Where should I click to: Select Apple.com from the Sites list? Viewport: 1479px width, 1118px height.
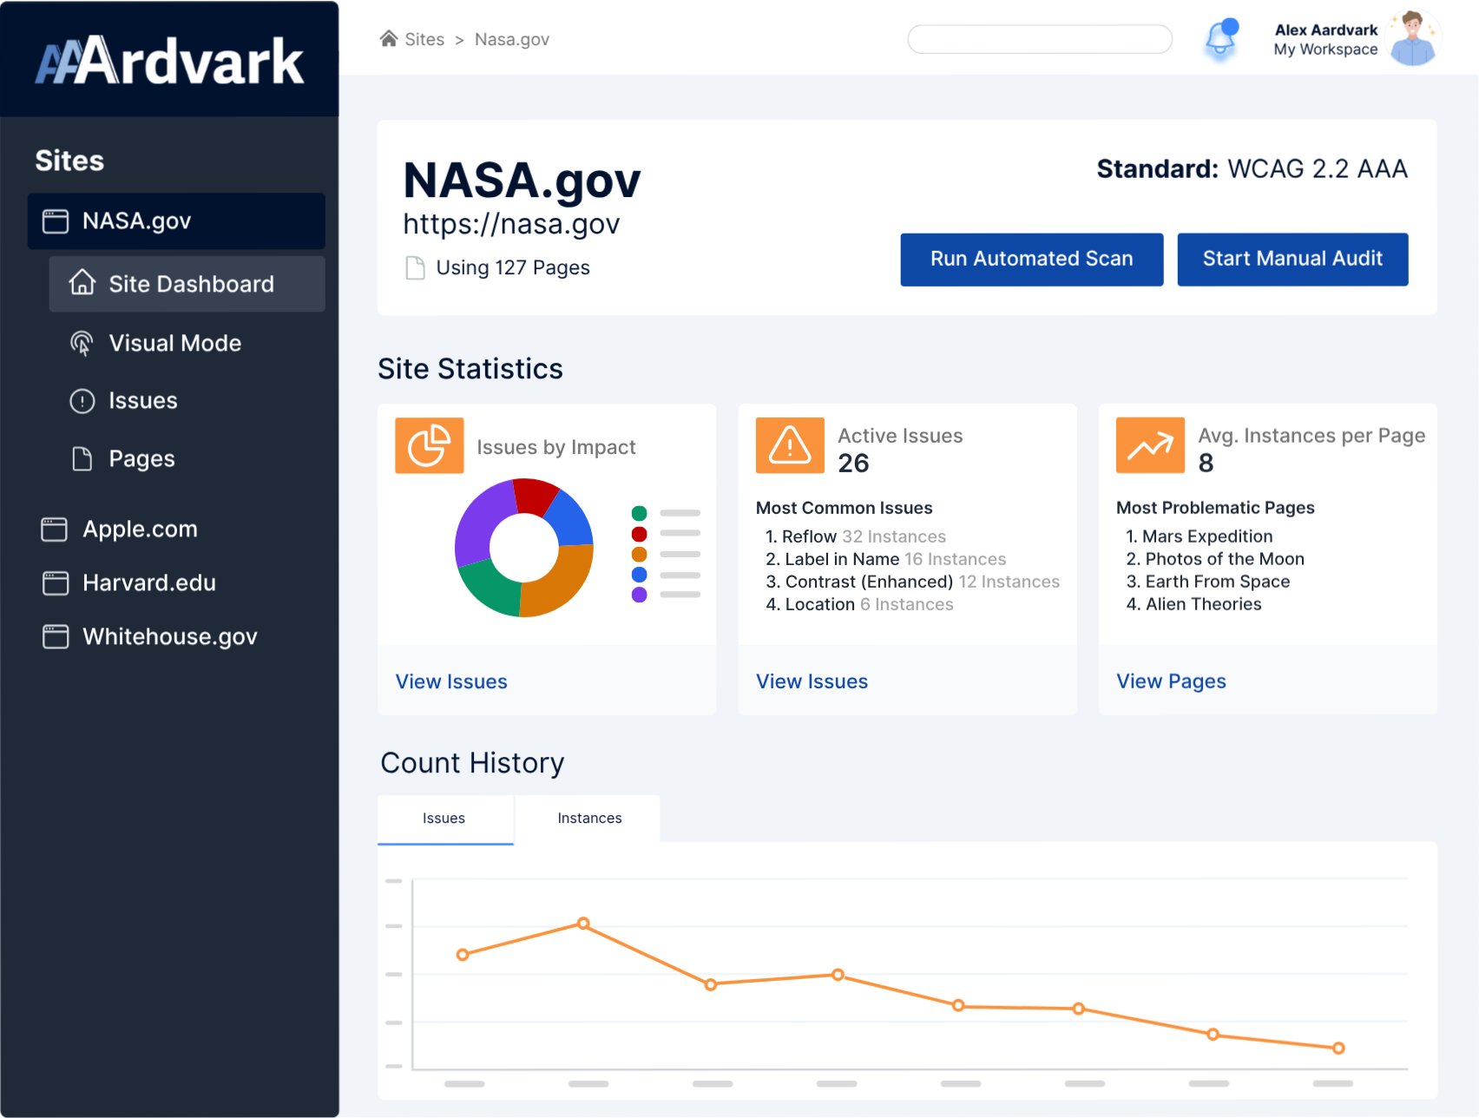140,529
